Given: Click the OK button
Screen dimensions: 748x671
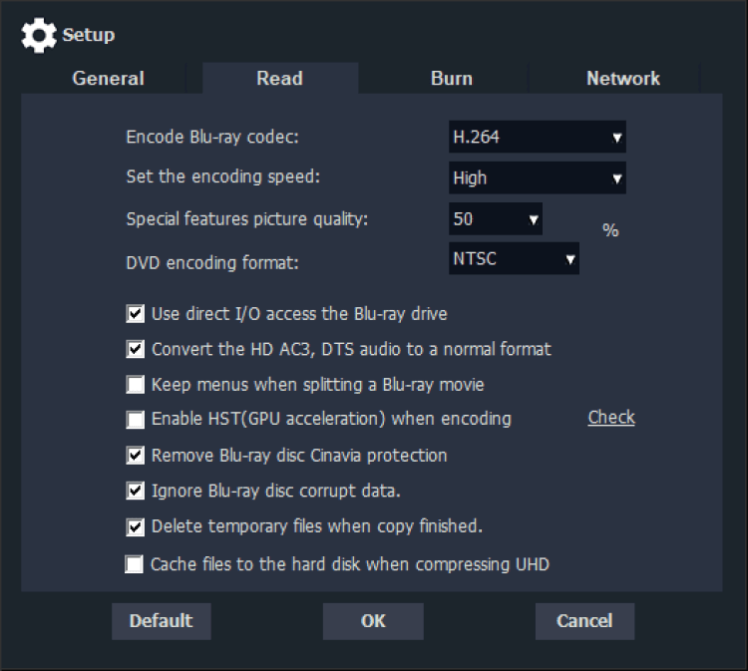Looking at the screenshot, I should (373, 621).
